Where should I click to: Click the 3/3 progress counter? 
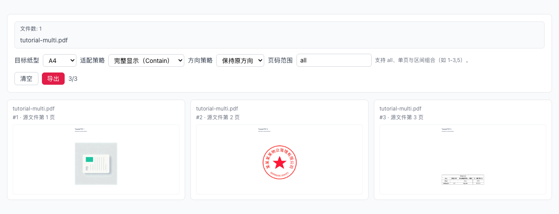pyautogui.click(x=73, y=79)
